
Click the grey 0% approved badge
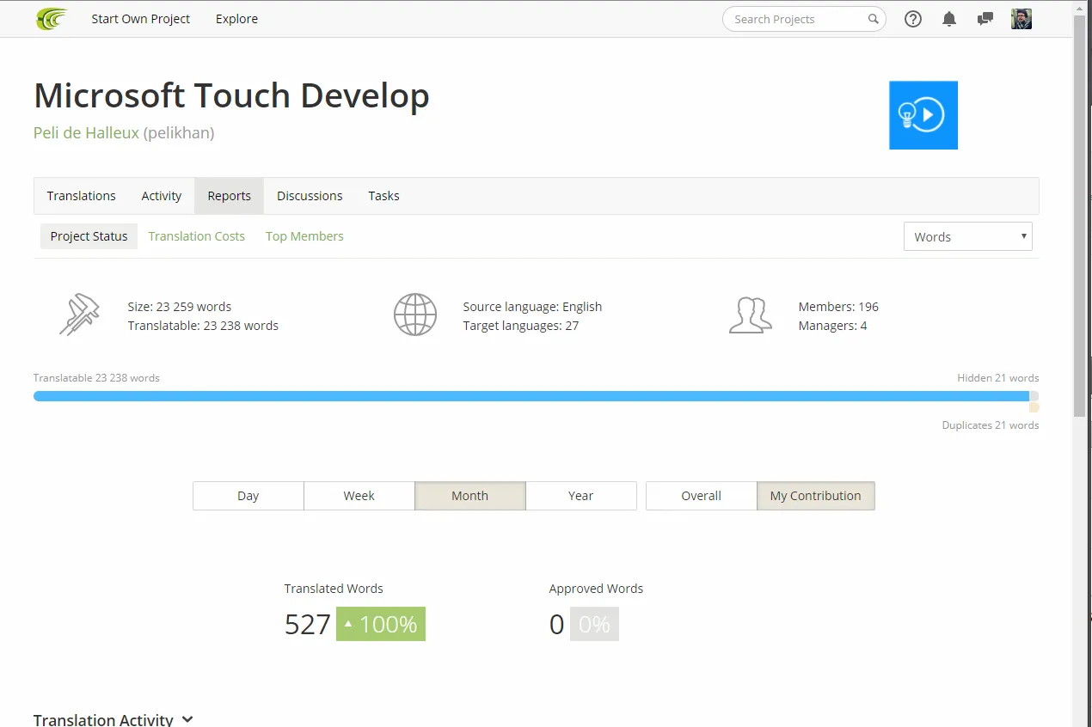coord(594,624)
